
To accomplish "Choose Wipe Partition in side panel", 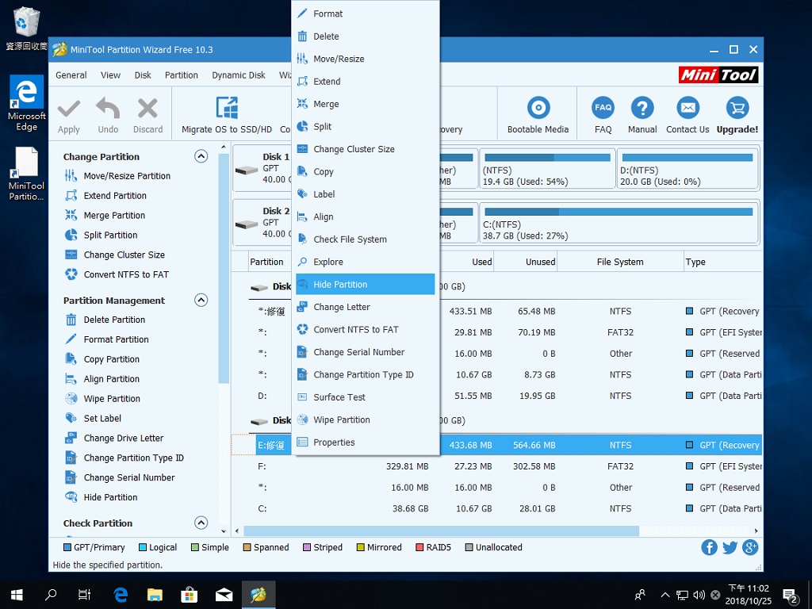I will (102, 399).
